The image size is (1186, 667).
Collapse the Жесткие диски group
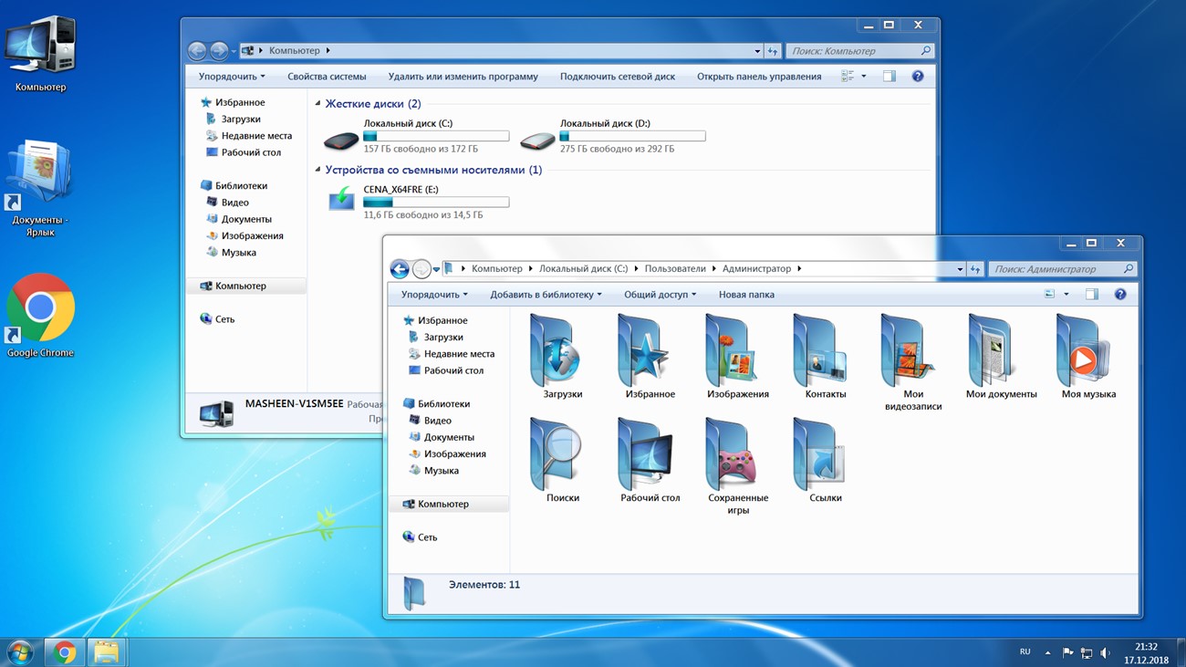[317, 104]
